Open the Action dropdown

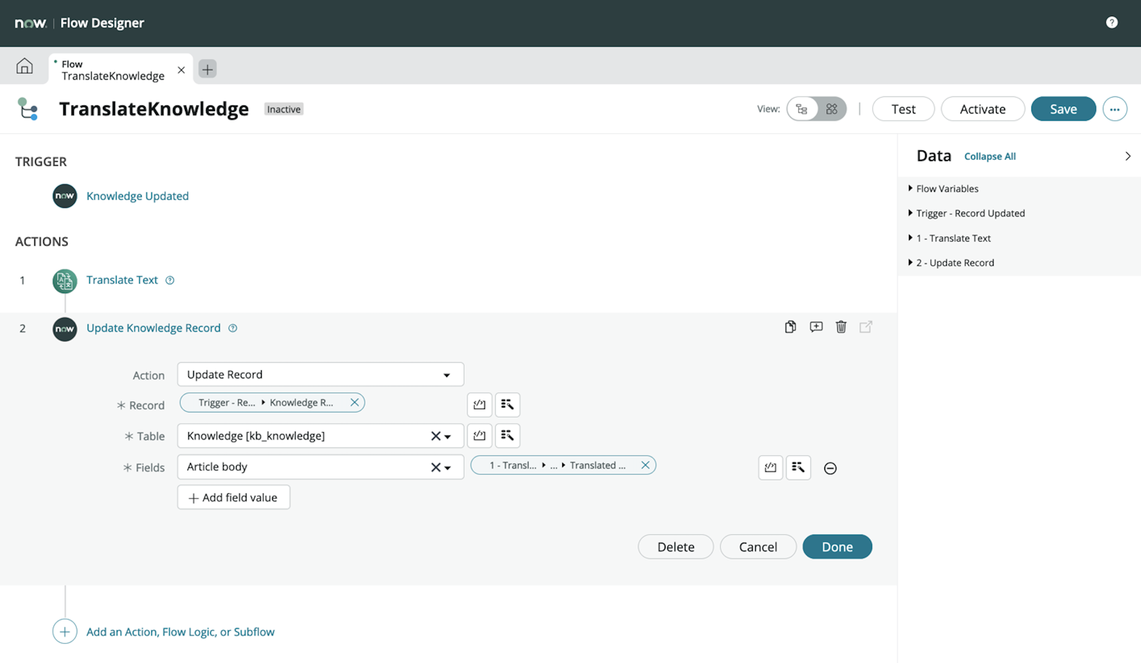click(320, 375)
